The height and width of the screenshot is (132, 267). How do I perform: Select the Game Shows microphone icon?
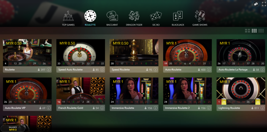click(200, 16)
